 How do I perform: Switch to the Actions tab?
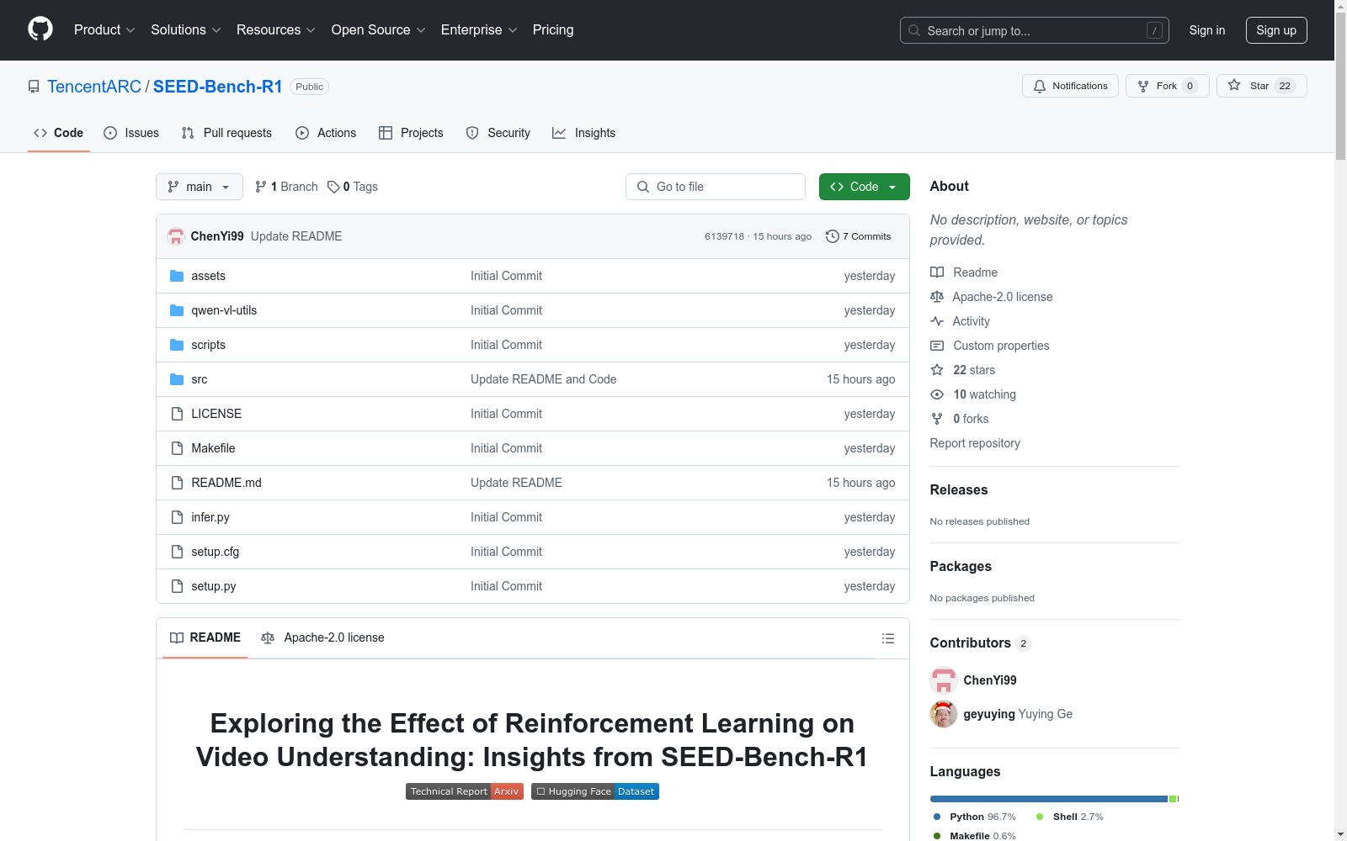(x=326, y=133)
